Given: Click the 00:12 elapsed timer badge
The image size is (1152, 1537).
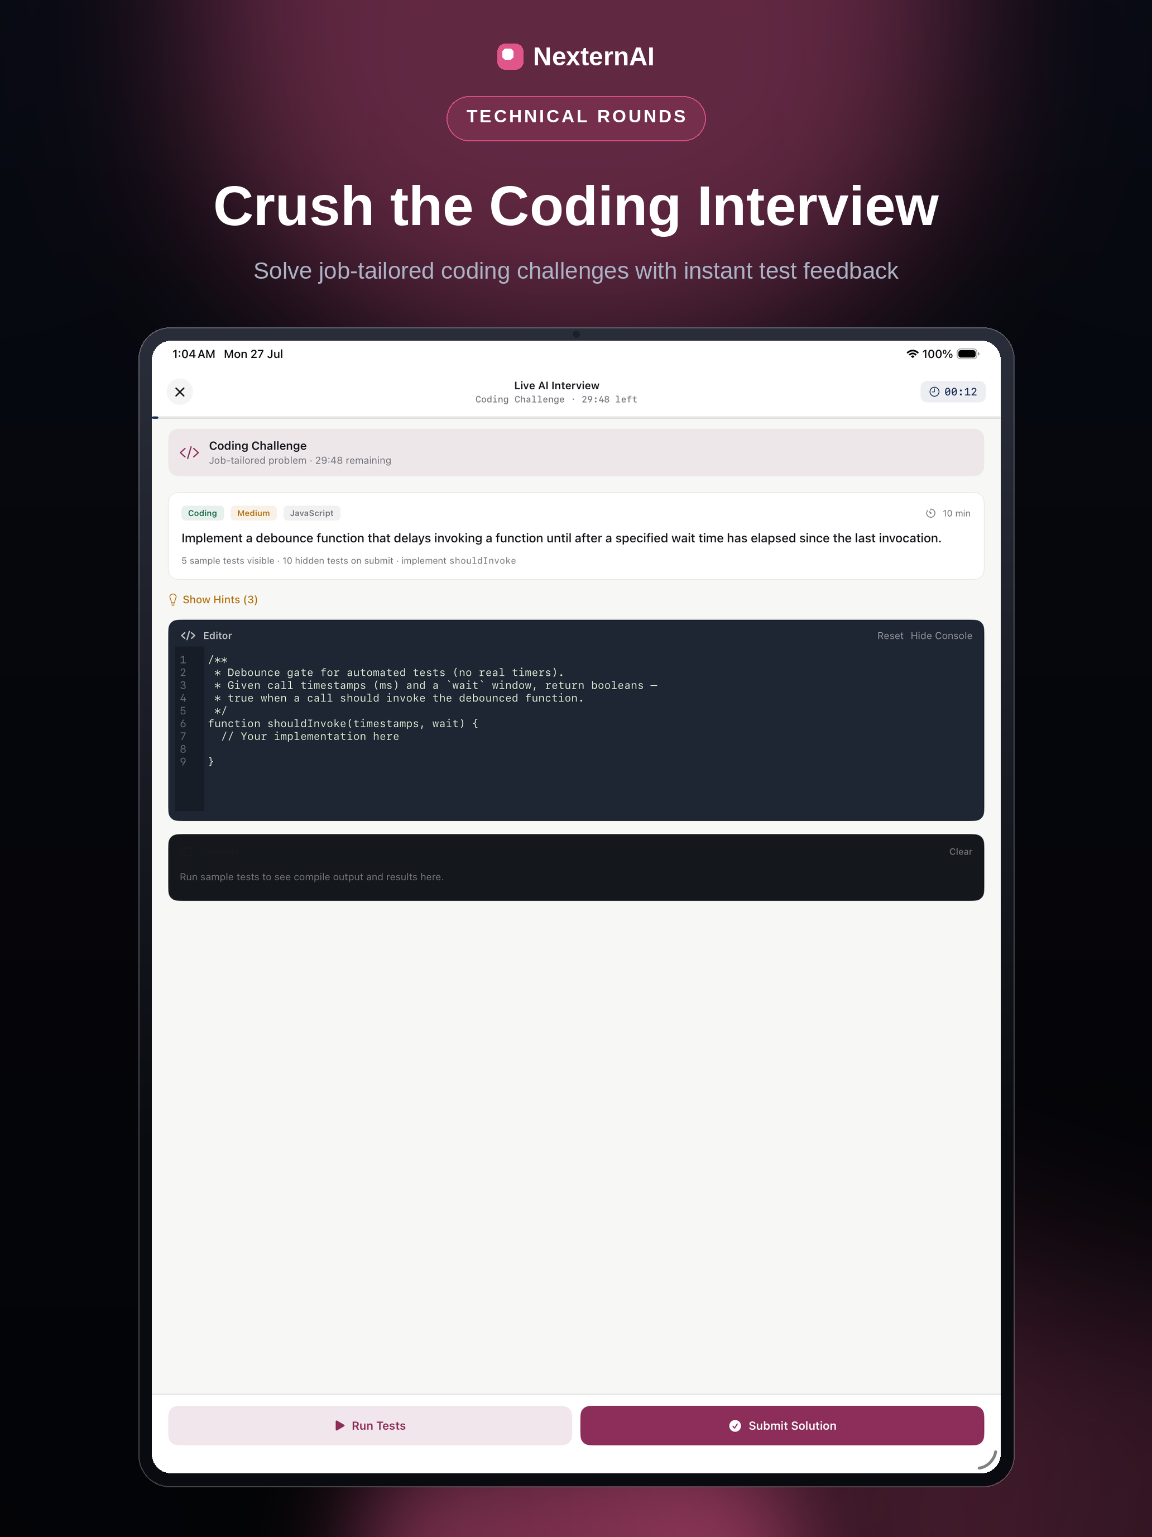Looking at the screenshot, I should click(x=953, y=392).
